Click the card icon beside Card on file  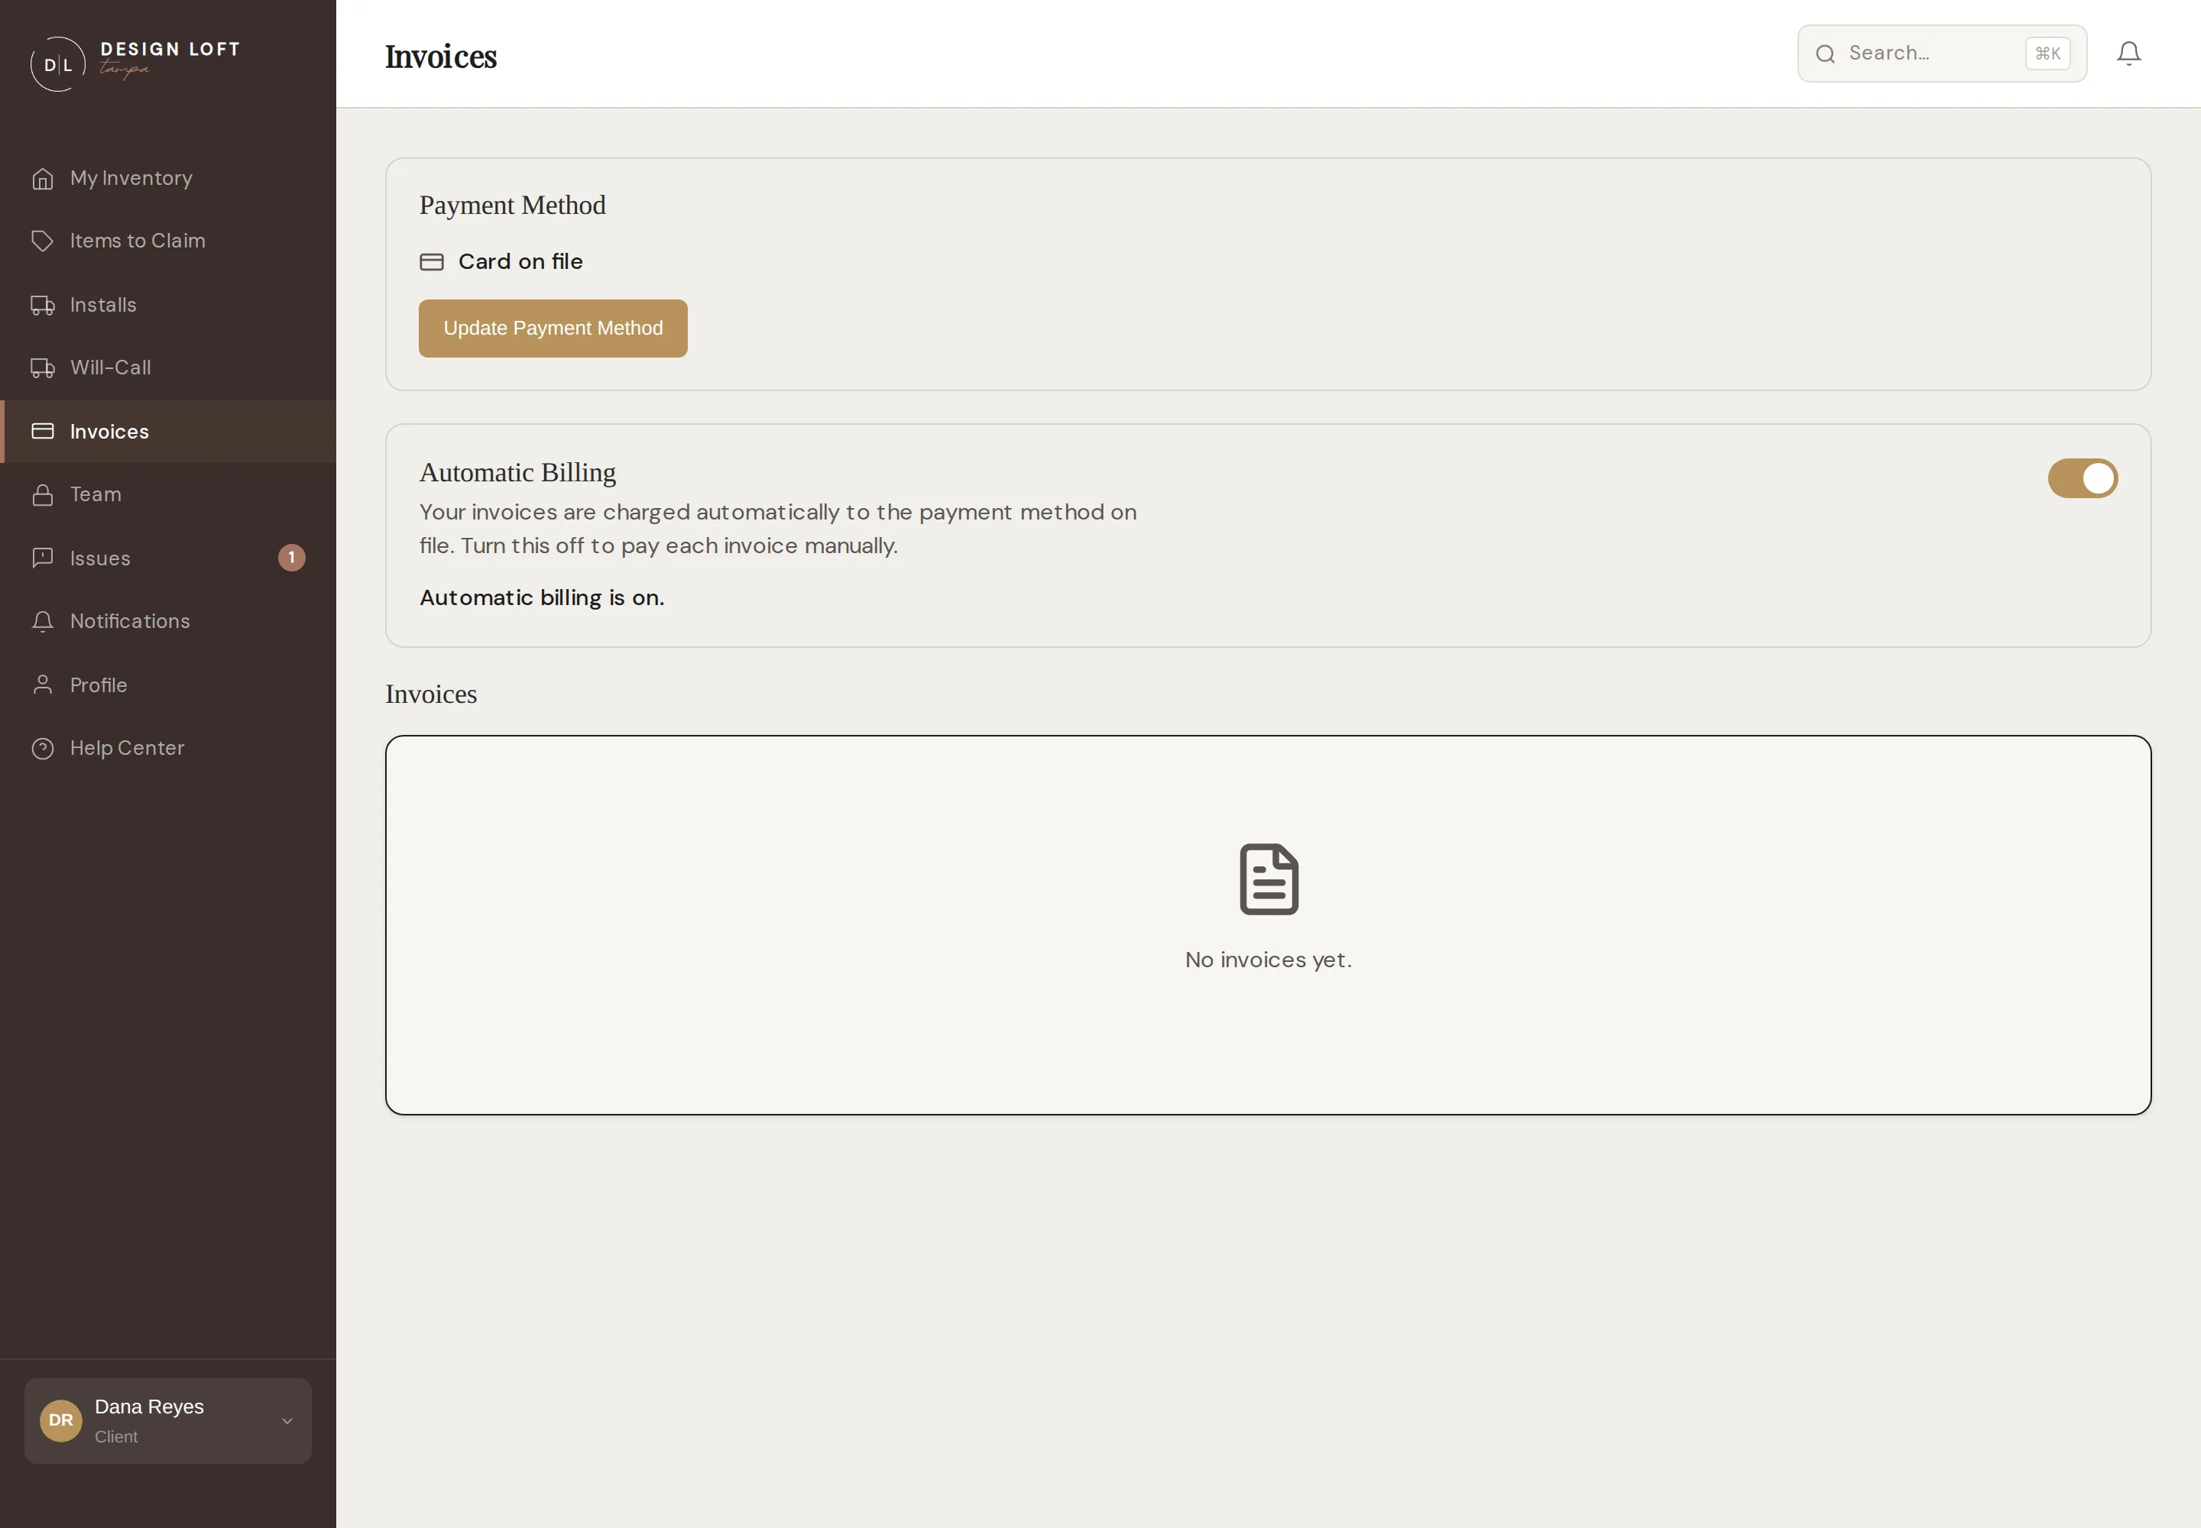(x=431, y=262)
